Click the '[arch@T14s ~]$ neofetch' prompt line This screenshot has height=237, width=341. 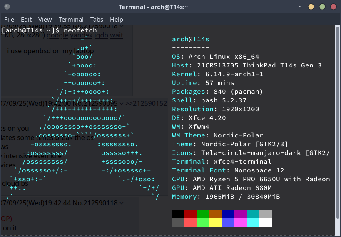point(49,30)
